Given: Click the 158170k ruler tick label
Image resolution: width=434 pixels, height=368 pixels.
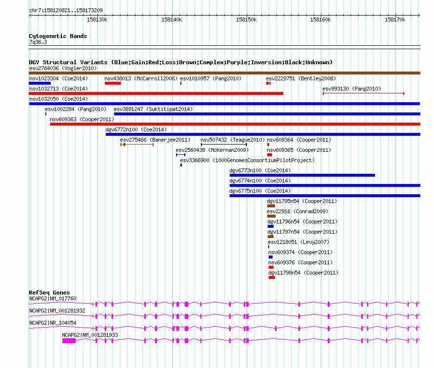Looking at the screenshot, I should pos(395,19).
